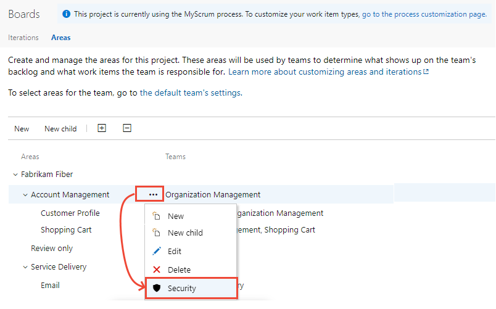
Task: Click the pencil Edit icon
Action: pyautogui.click(x=157, y=251)
